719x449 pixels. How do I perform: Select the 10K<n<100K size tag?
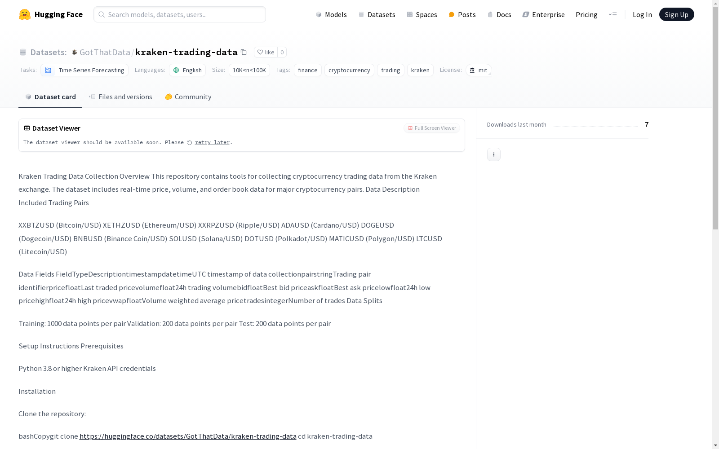pyautogui.click(x=249, y=70)
